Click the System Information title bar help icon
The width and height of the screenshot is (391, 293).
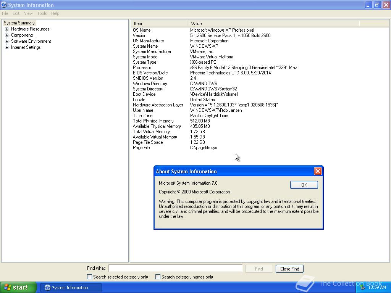coord(4,5)
